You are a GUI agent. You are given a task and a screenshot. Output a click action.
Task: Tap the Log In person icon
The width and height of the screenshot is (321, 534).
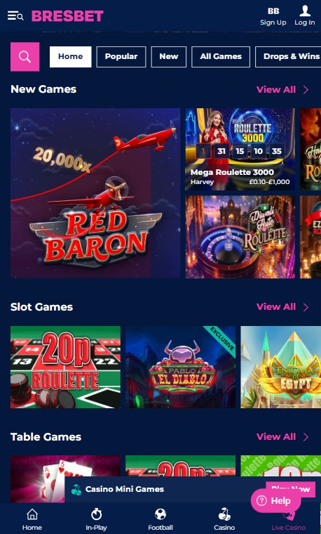pos(305,11)
